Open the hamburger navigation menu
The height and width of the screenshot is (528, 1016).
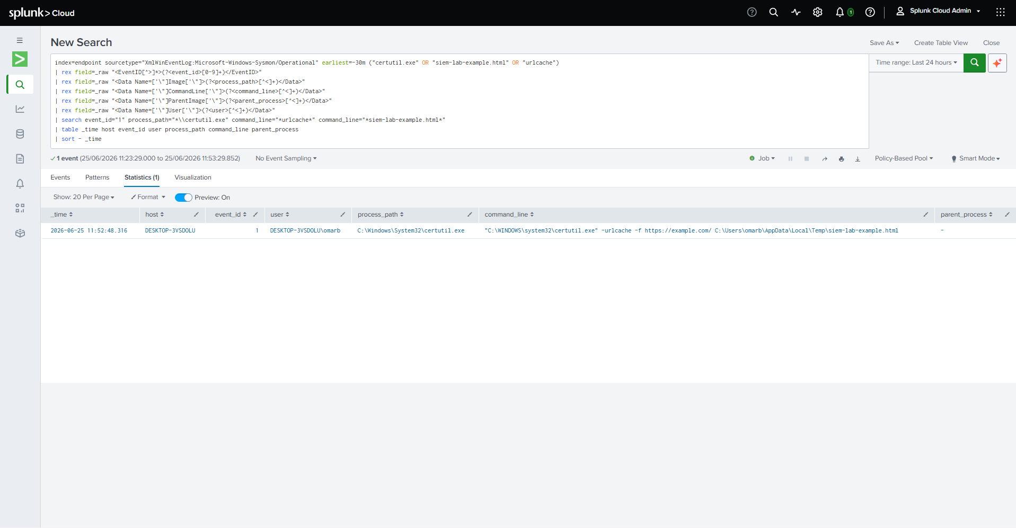(20, 40)
